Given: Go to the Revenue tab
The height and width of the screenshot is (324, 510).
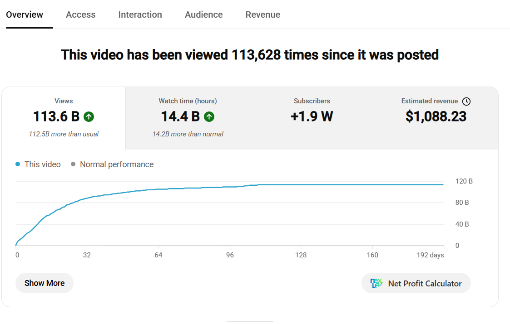Looking at the screenshot, I should click(263, 15).
